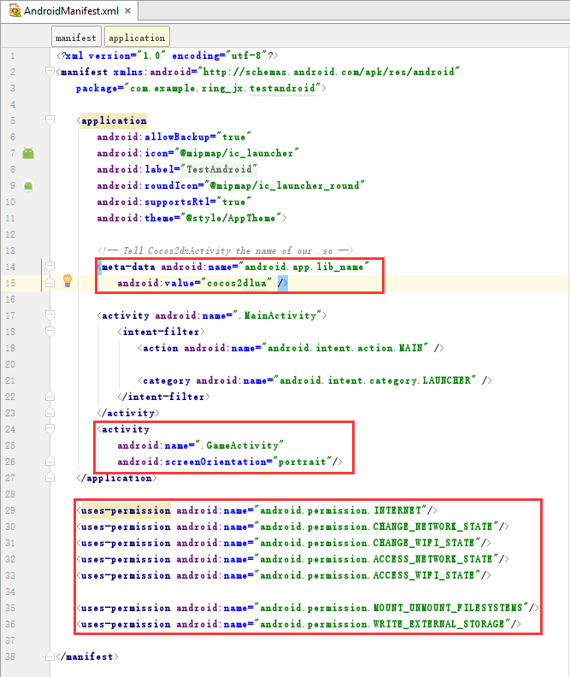Click the manifest breadcrumb
This screenshot has height=677, width=570.
point(76,38)
